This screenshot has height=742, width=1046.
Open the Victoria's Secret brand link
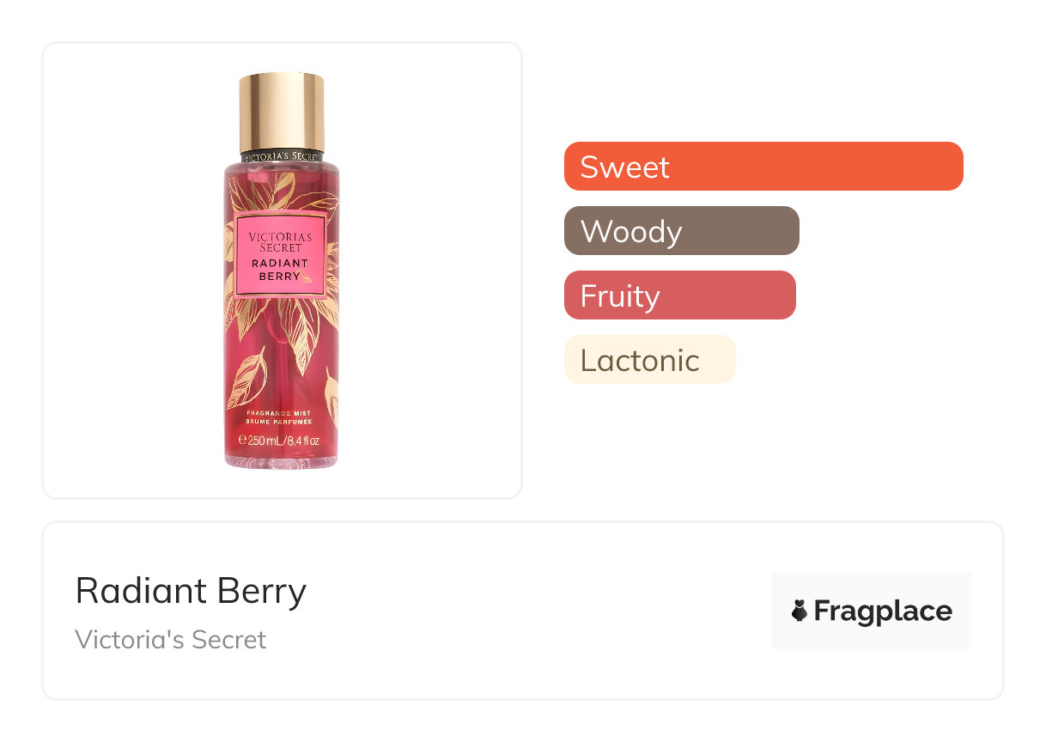tap(171, 640)
